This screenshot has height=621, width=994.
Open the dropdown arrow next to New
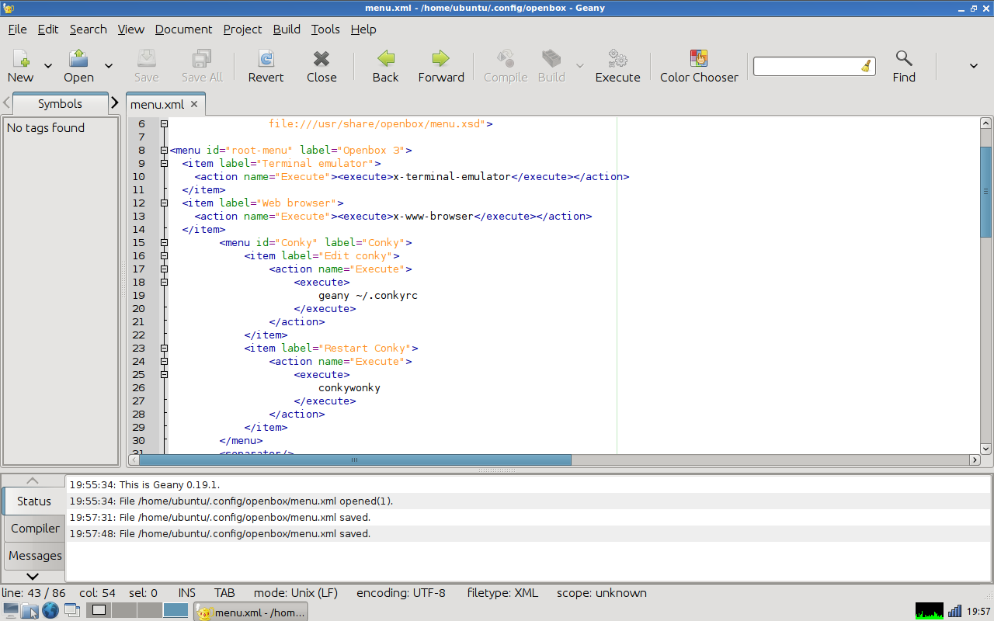pos(48,66)
